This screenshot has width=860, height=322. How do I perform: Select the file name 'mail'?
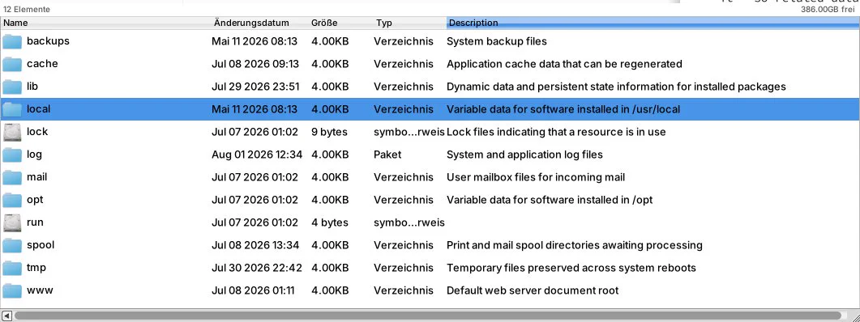click(x=36, y=177)
